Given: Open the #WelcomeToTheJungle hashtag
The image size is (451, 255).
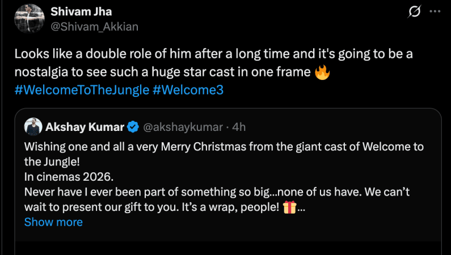Looking at the screenshot, I should [81, 91].
